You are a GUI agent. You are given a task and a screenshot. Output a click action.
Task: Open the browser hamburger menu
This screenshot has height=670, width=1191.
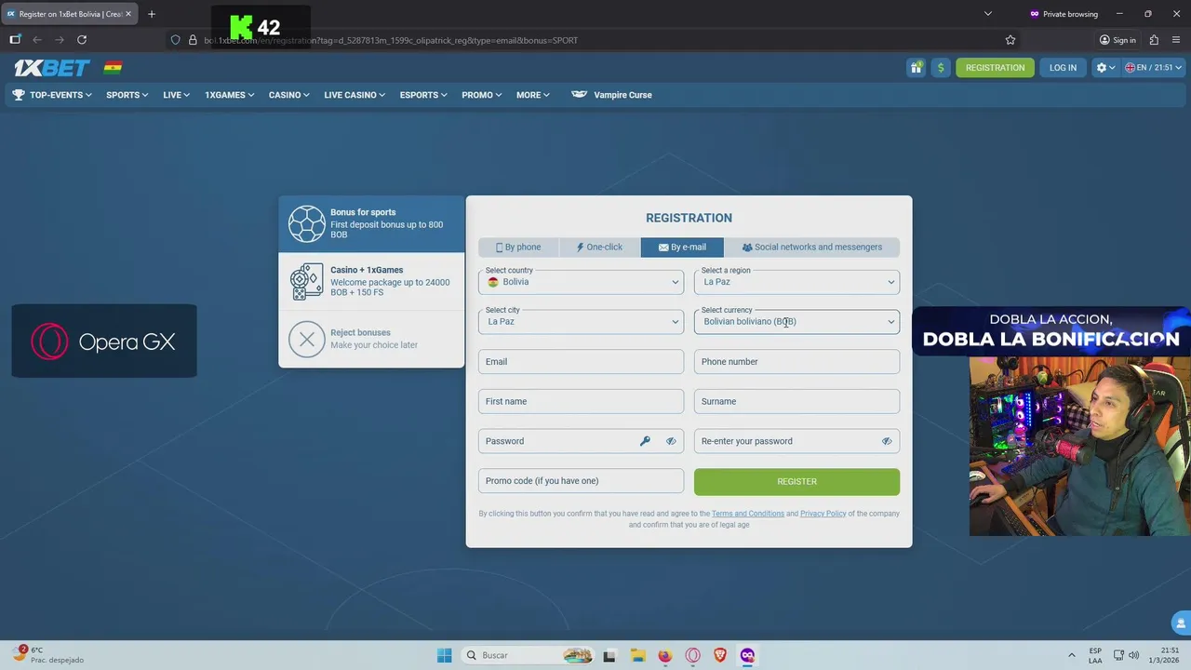point(1176,40)
